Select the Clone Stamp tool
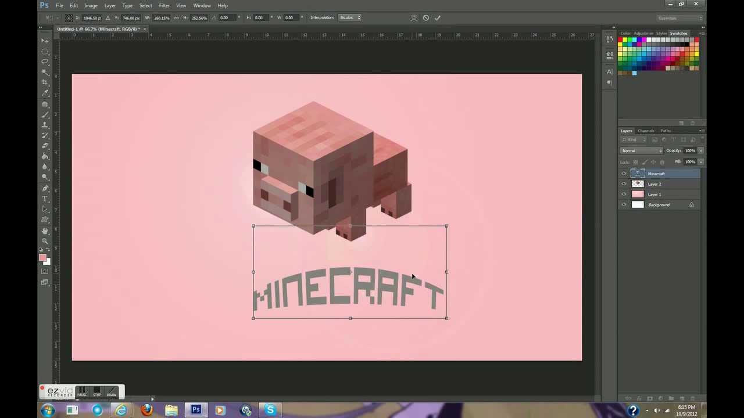The height and width of the screenshot is (418, 744). (45, 125)
